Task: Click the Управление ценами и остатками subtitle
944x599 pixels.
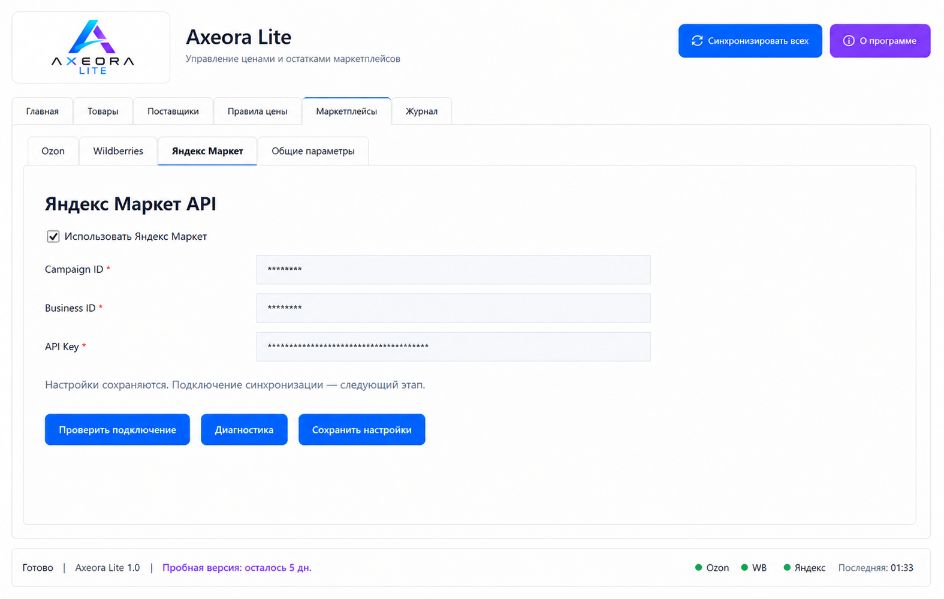Action: [293, 59]
